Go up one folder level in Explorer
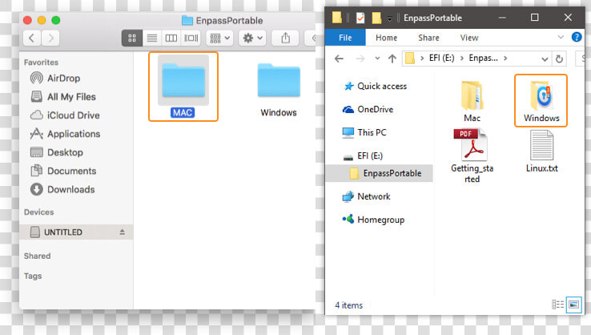 click(x=392, y=59)
